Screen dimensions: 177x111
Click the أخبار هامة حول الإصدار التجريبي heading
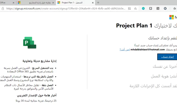37,95
